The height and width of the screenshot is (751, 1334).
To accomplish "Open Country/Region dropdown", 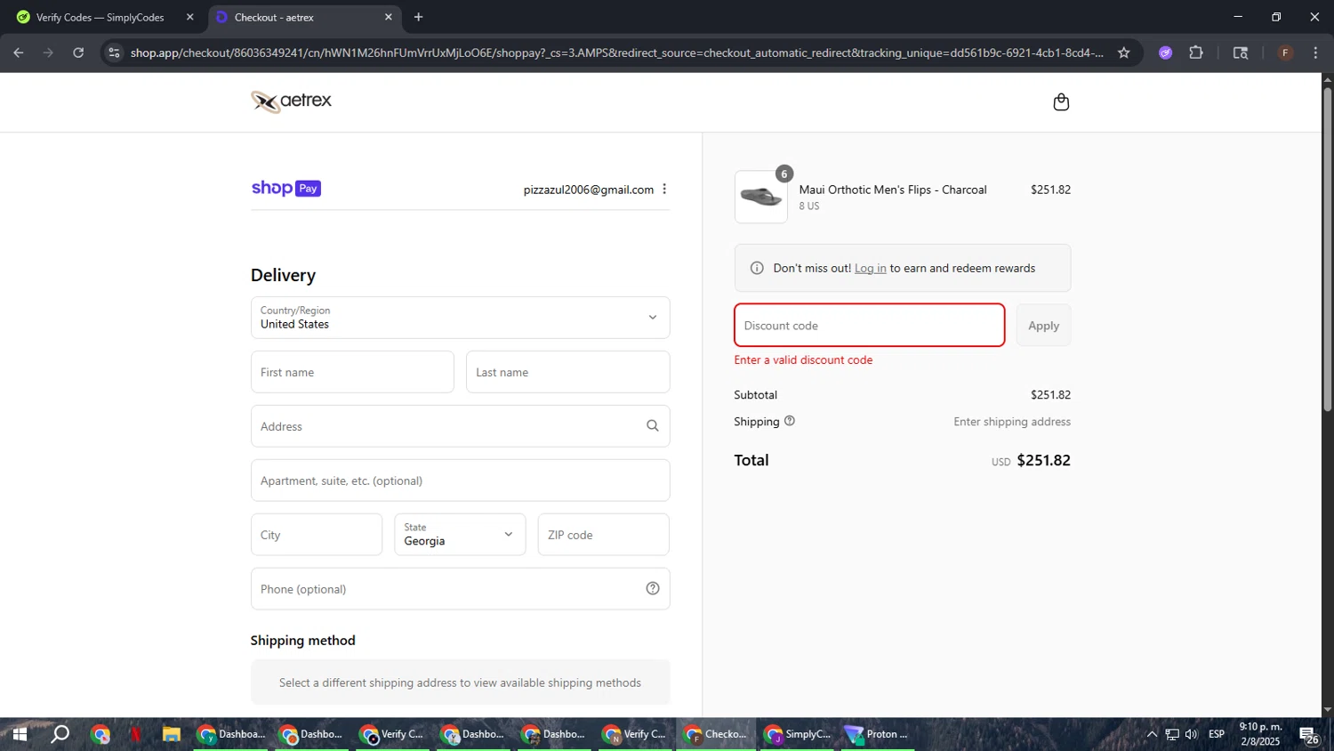I will (x=461, y=318).
